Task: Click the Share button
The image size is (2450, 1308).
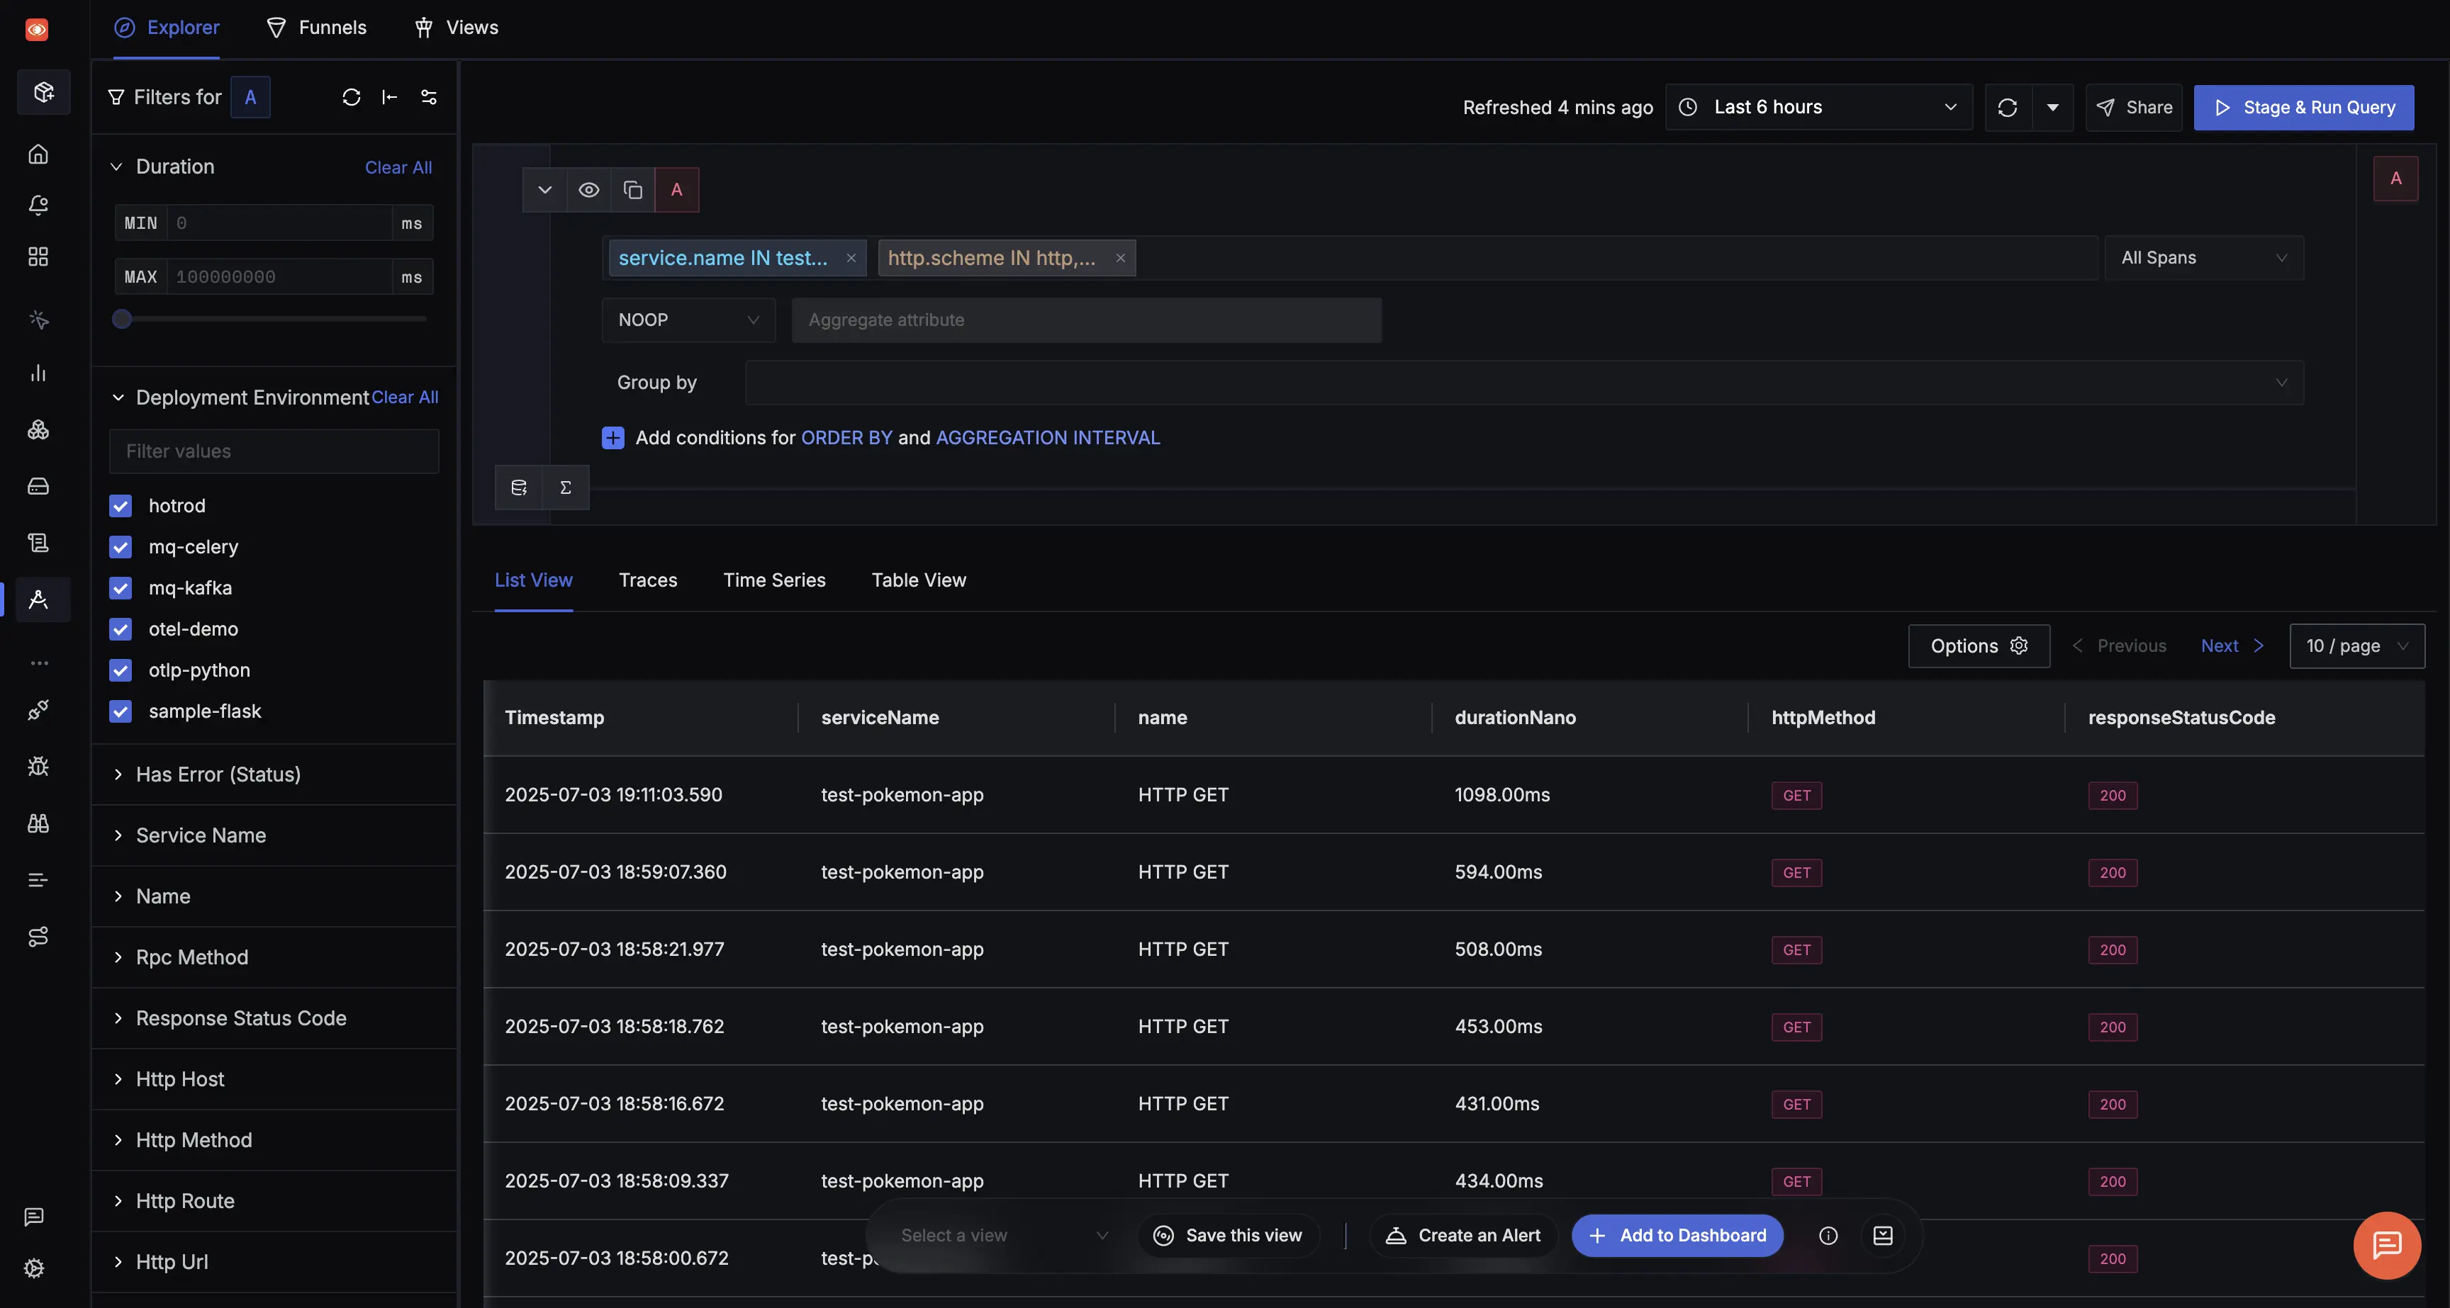Action: pos(2135,108)
